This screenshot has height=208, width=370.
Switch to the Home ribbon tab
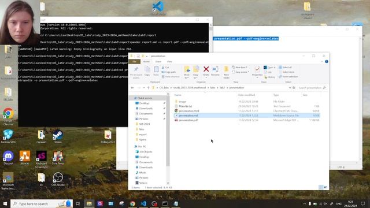point(146,62)
